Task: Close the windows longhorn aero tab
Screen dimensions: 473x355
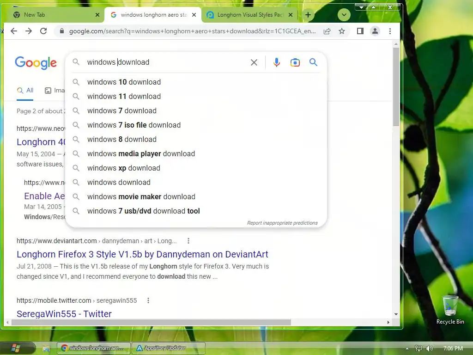Action: tap(194, 15)
